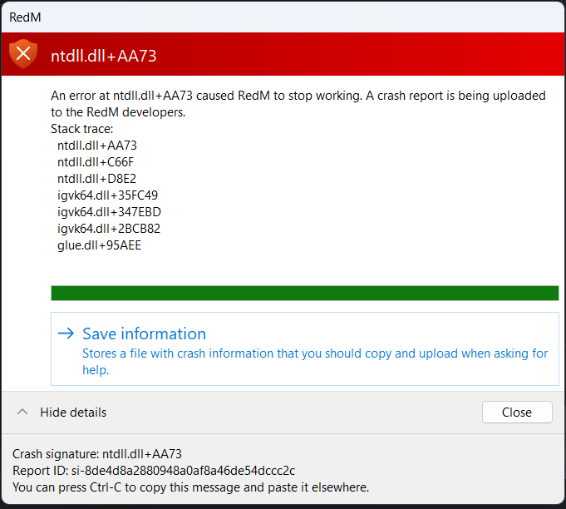
Task: Click the Ctrl-C copy hint message
Action: click(x=190, y=487)
